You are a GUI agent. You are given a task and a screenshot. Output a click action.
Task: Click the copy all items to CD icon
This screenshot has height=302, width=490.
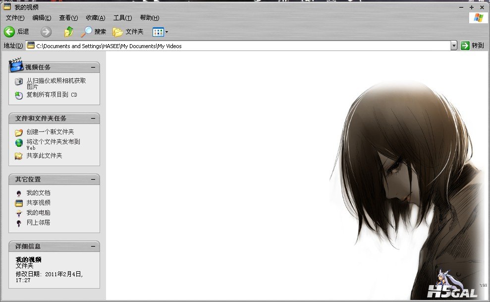19,95
